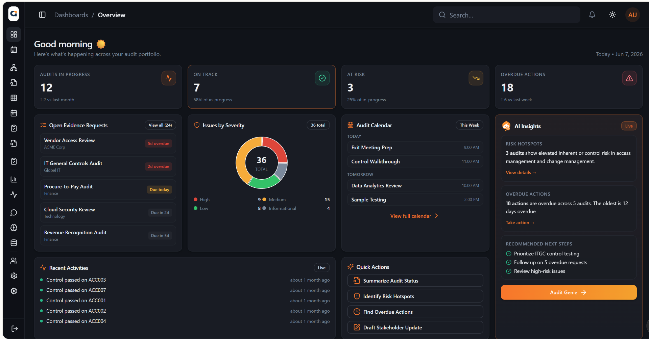649x339 pixels.
Task: Run Summarize Audit Status quick action
Action: coord(415,281)
